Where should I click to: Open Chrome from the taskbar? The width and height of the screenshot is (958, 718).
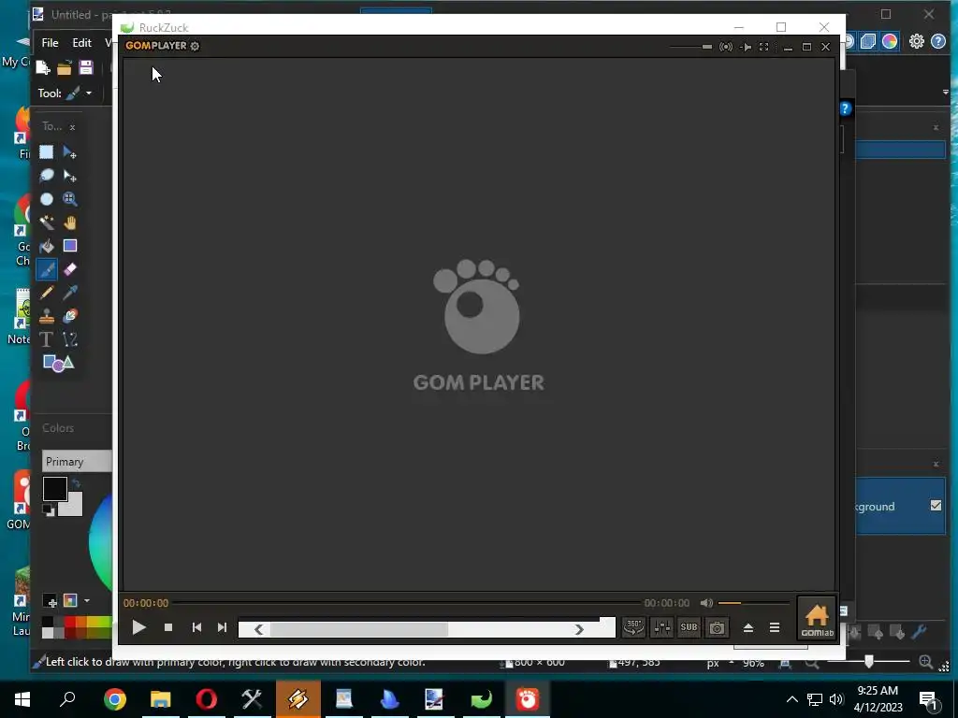(114, 699)
